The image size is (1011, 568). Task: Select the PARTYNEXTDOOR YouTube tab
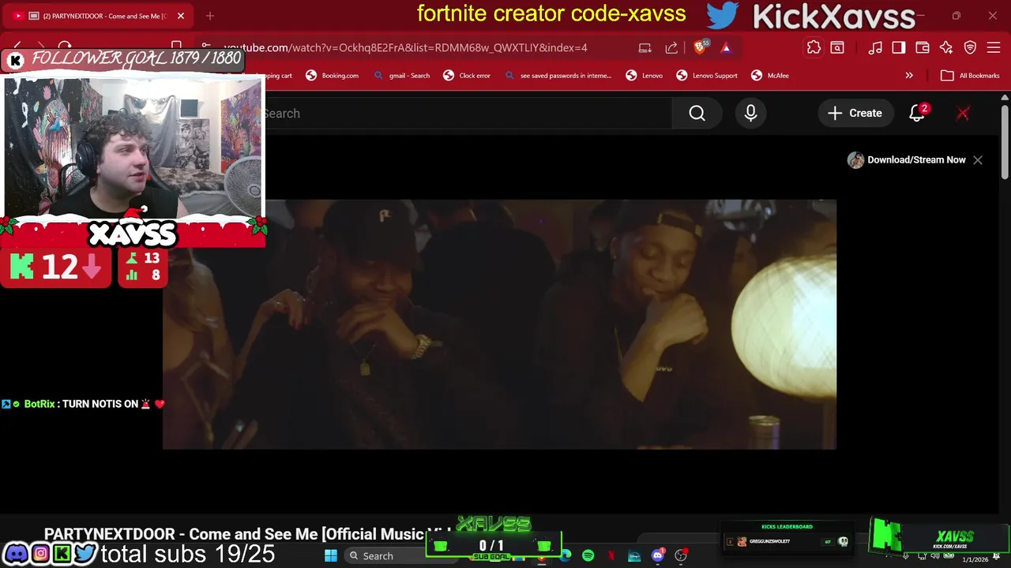click(96, 16)
